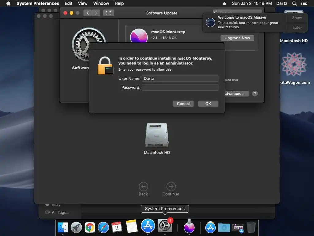This screenshot has height=236, width=314.
Task: Click Welcome to macOS Mojave notification text
Action: [x=242, y=18]
